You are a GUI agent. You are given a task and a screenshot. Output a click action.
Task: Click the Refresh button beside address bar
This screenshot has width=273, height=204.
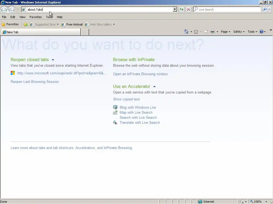[181, 9]
